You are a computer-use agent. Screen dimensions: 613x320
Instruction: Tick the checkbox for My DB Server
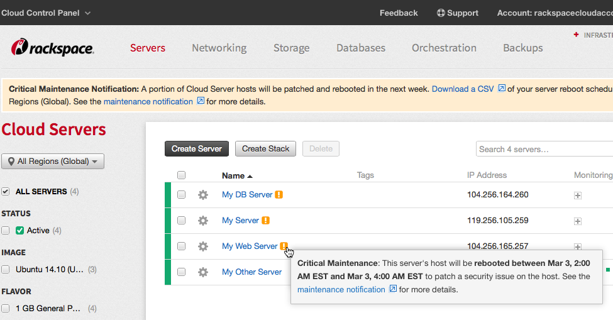tap(181, 195)
